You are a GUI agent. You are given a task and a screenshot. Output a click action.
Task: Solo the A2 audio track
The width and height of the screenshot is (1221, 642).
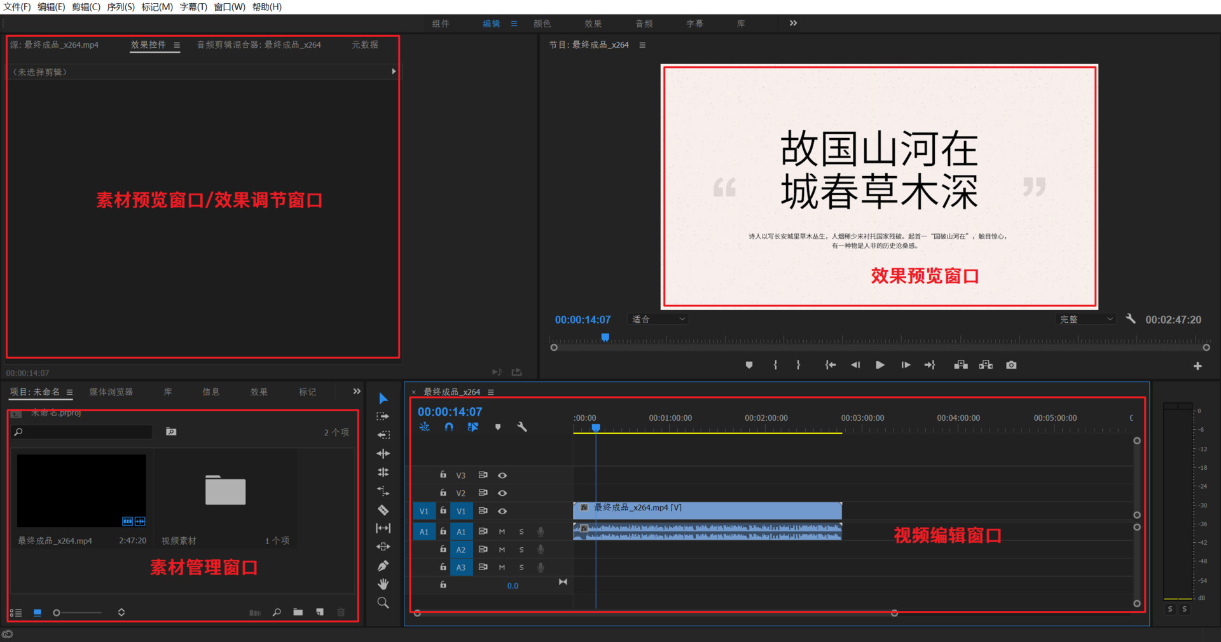[521, 549]
